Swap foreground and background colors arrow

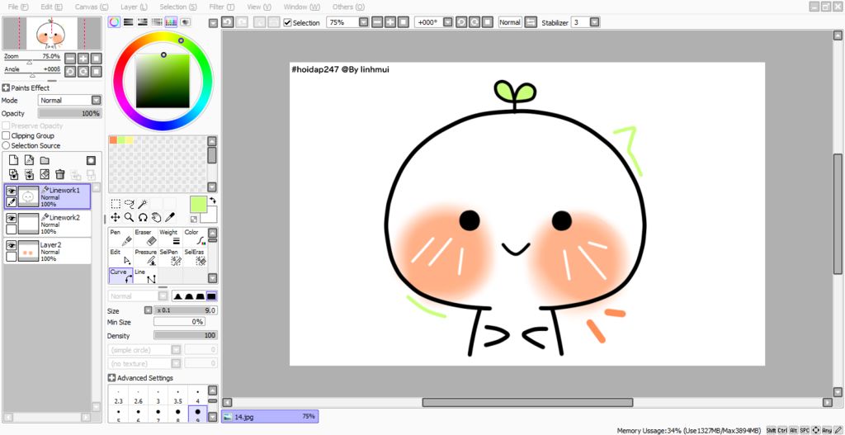(x=213, y=201)
